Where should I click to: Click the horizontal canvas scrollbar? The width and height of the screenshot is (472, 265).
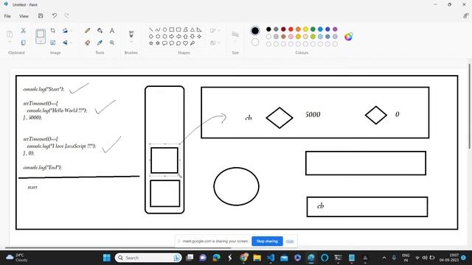(x=117, y=248)
